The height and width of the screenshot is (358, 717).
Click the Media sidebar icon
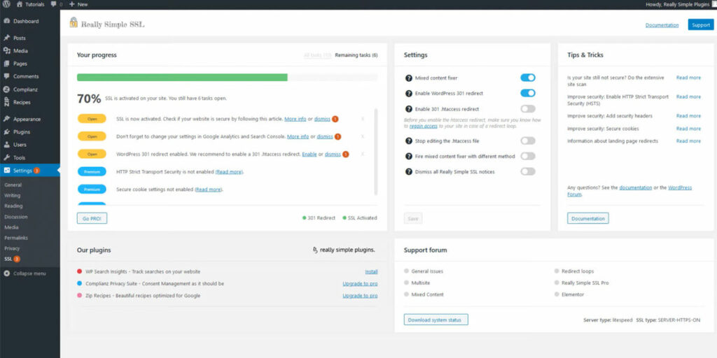7,50
